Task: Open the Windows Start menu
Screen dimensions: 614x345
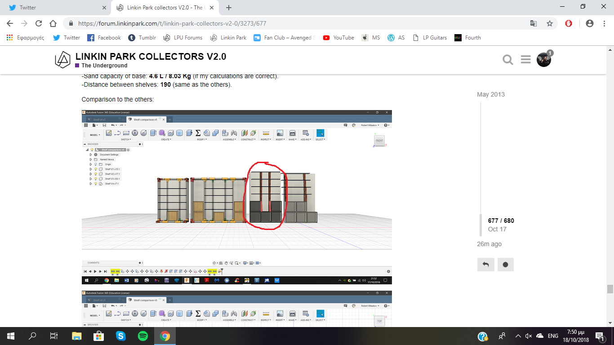Action: pos(11,336)
